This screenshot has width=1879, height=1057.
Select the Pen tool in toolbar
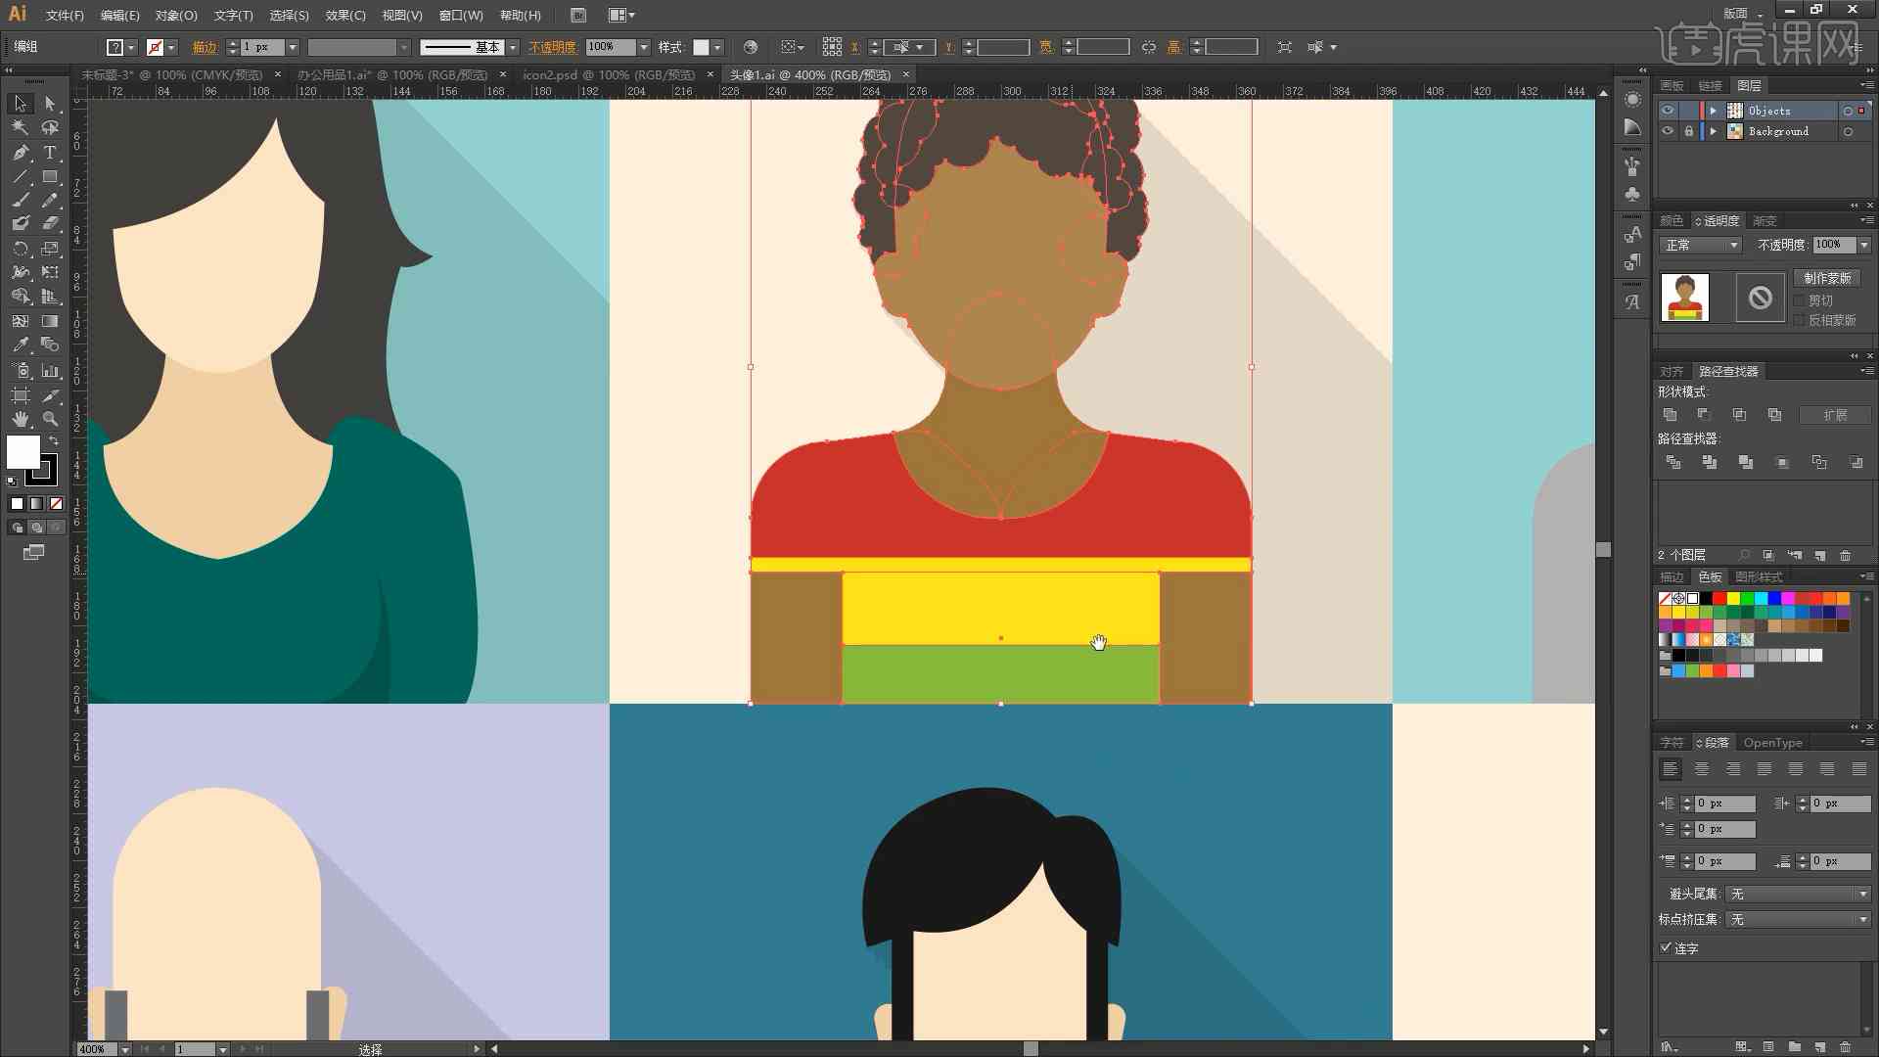pyautogui.click(x=18, y=151)
